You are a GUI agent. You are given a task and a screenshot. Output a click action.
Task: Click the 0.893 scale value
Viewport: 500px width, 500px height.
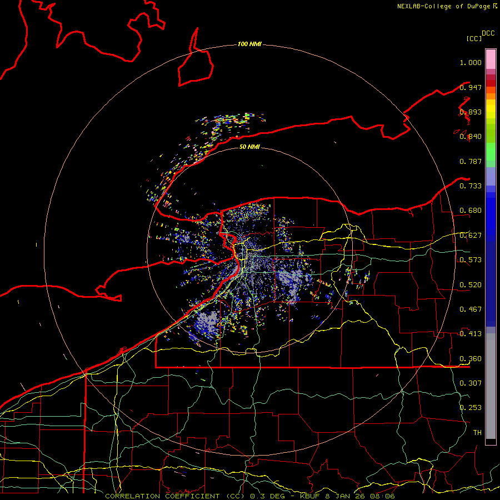click(x=471, y=112)
